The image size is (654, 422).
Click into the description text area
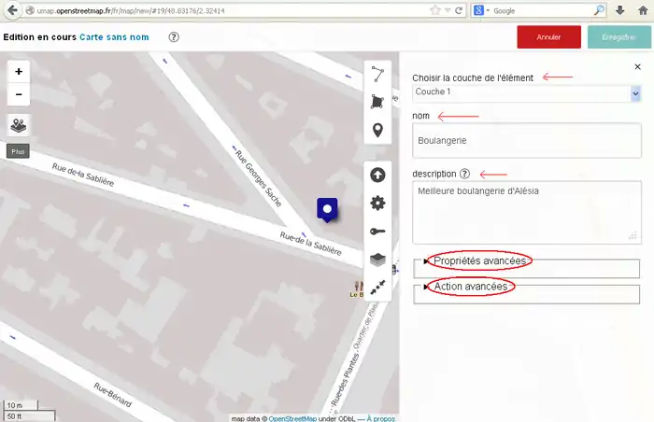click(x=526, y=212)
